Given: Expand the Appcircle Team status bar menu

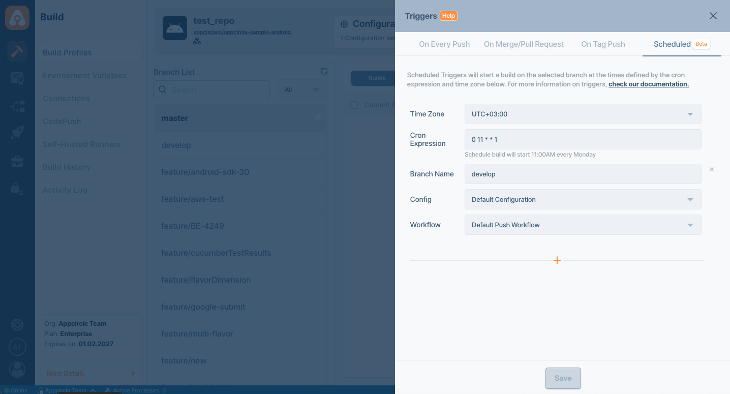Looking at the screenshot, I should tap(66, 390).
